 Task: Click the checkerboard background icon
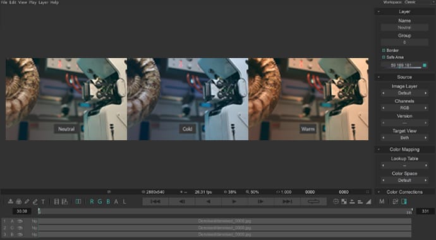[x=344, y=201]
